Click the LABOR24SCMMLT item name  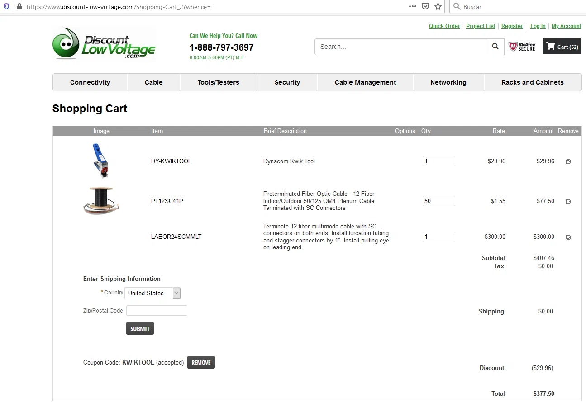click(x=176, y=237)
